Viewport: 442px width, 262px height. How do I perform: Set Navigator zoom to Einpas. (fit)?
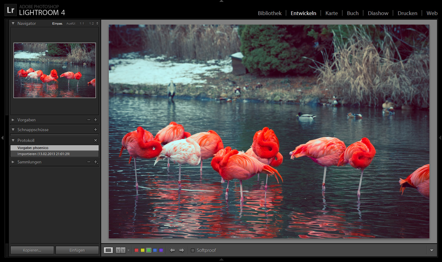(57, 24)
